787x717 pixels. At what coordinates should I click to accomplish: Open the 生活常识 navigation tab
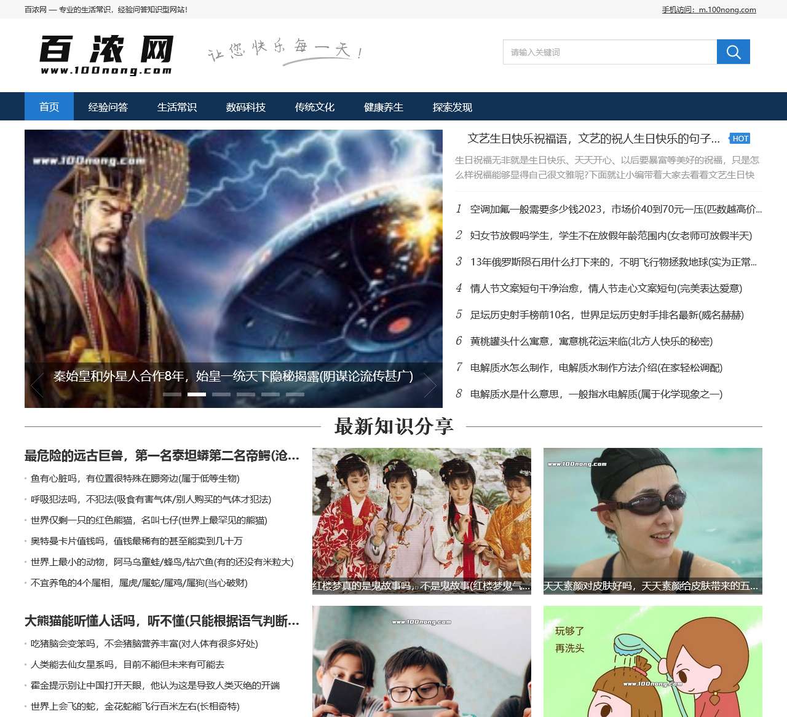(177, 107)
